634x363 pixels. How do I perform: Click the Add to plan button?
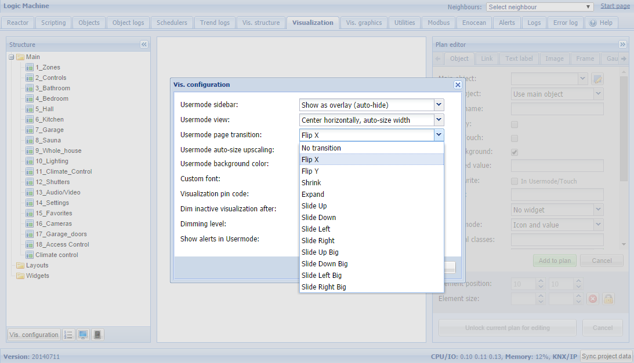pos(555,261)
